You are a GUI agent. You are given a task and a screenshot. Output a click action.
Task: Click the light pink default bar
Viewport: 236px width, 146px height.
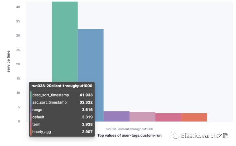coord(142,117)
